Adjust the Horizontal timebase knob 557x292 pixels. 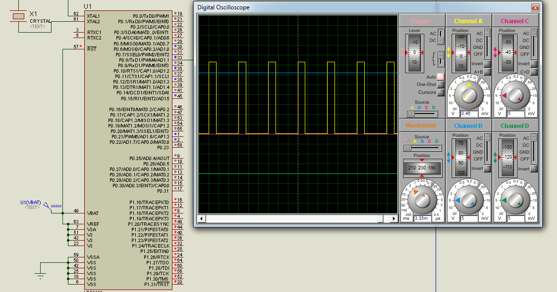(x=422, y=200)
